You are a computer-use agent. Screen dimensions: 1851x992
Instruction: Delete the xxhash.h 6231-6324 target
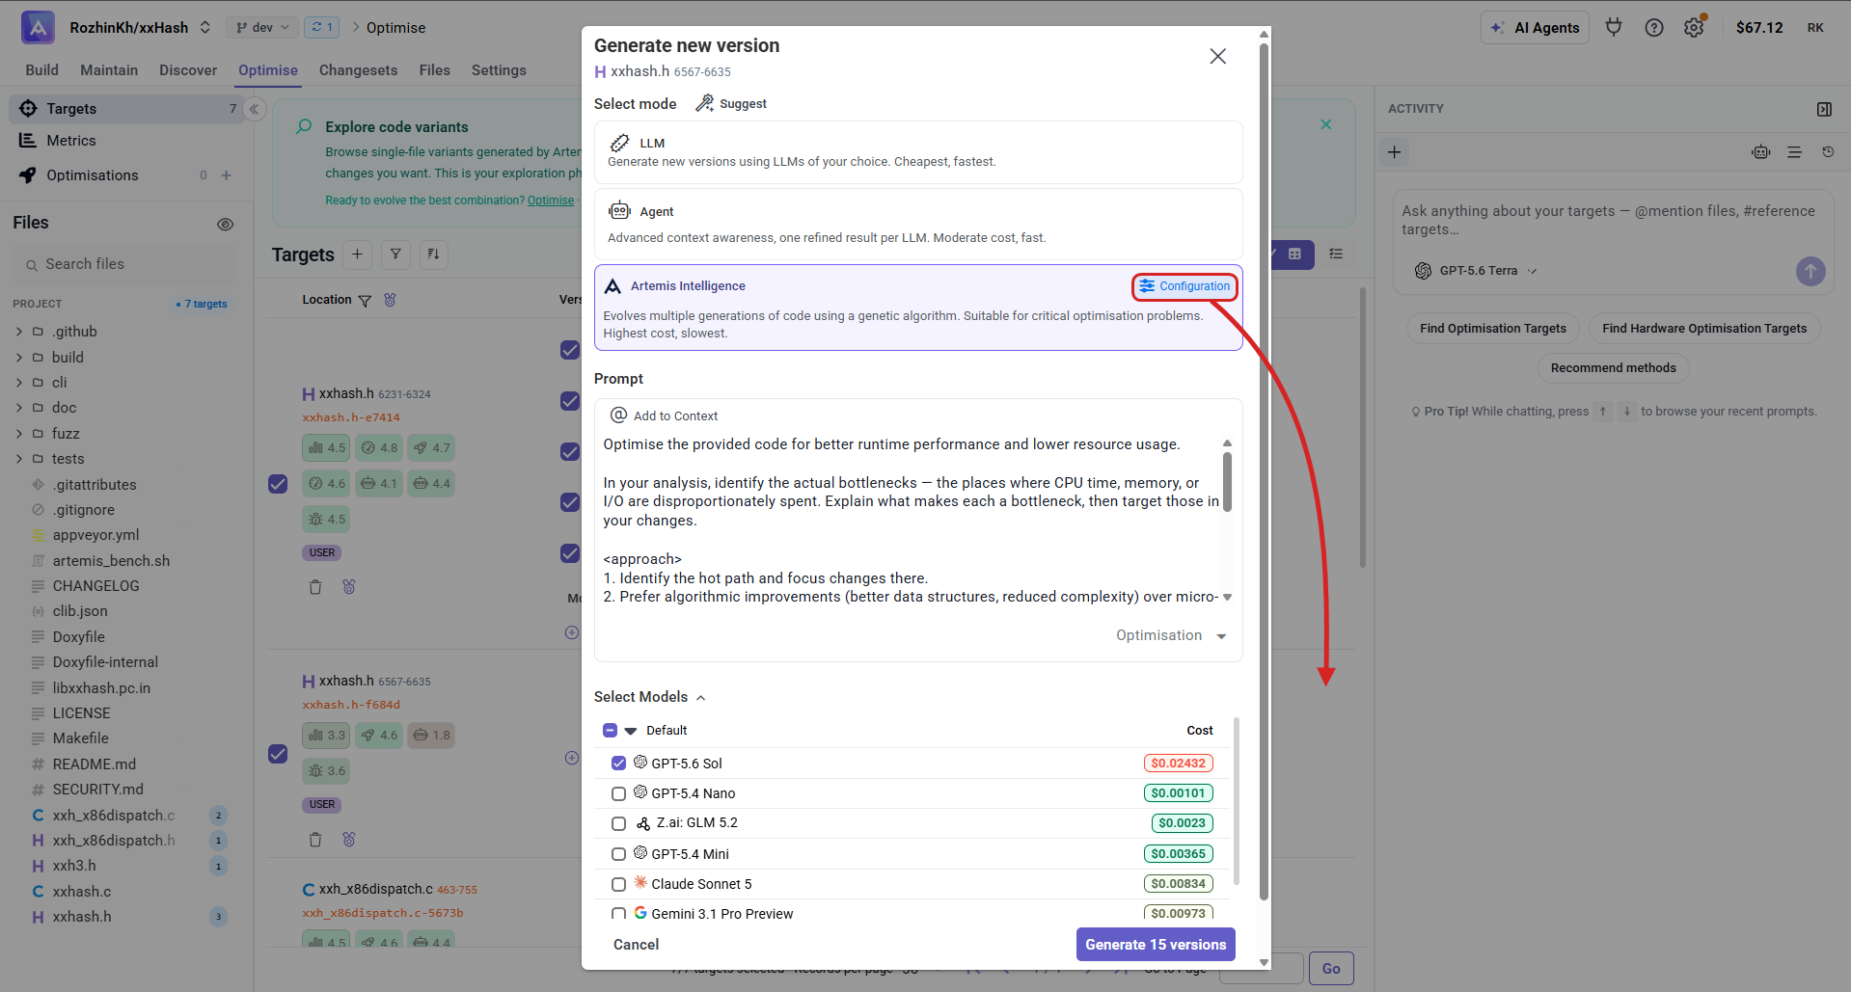(315, 587)
